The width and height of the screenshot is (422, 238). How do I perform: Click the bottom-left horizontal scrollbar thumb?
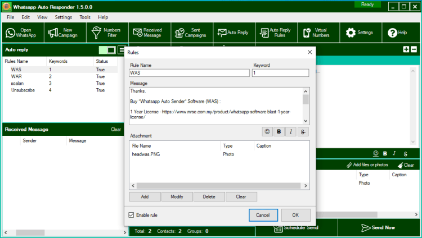pos(30,232)
